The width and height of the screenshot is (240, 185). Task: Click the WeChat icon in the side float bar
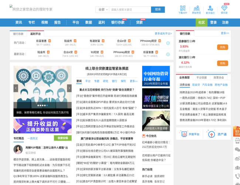(x=237, y=149)
